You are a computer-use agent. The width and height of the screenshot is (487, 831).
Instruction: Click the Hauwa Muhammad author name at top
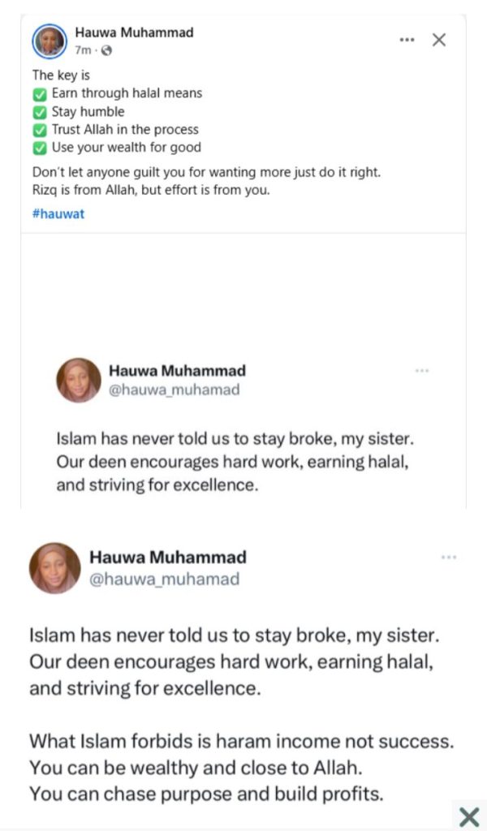(x=134, y=33)
